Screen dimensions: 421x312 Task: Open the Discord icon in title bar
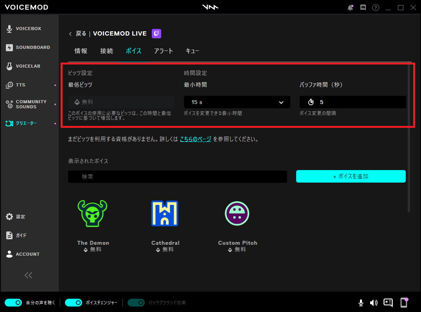[363, 7]
